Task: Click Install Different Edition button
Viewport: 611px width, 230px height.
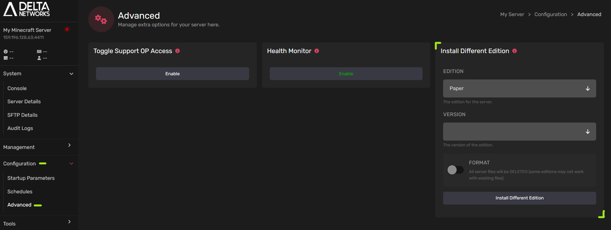Action: pos(519,198)
